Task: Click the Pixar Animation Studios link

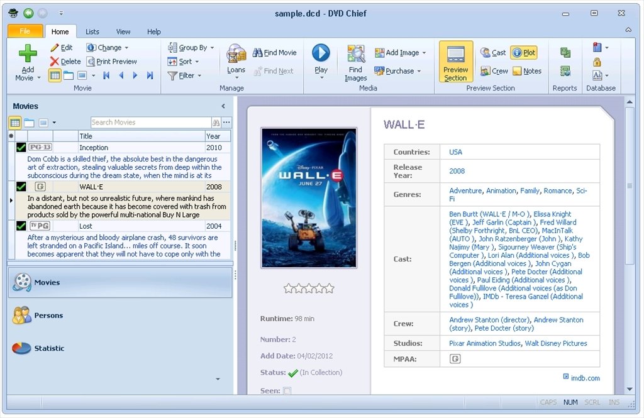Action: (485, 343)
